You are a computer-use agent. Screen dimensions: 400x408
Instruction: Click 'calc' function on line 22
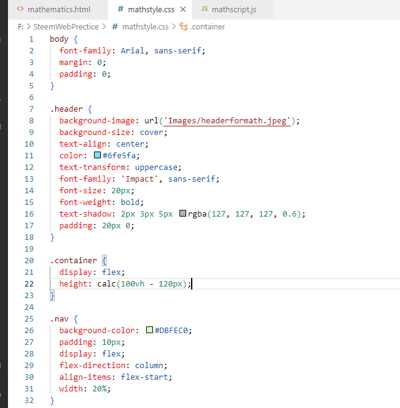pyautogui.click(x=106, y=283)
